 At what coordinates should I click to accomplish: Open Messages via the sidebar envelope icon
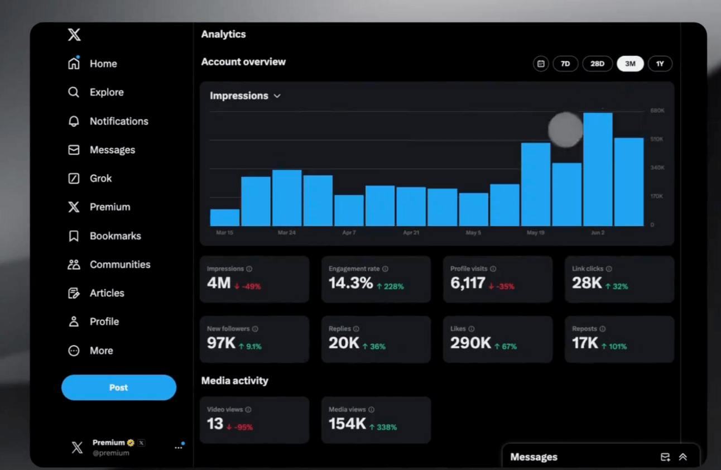tap(74, 150)
